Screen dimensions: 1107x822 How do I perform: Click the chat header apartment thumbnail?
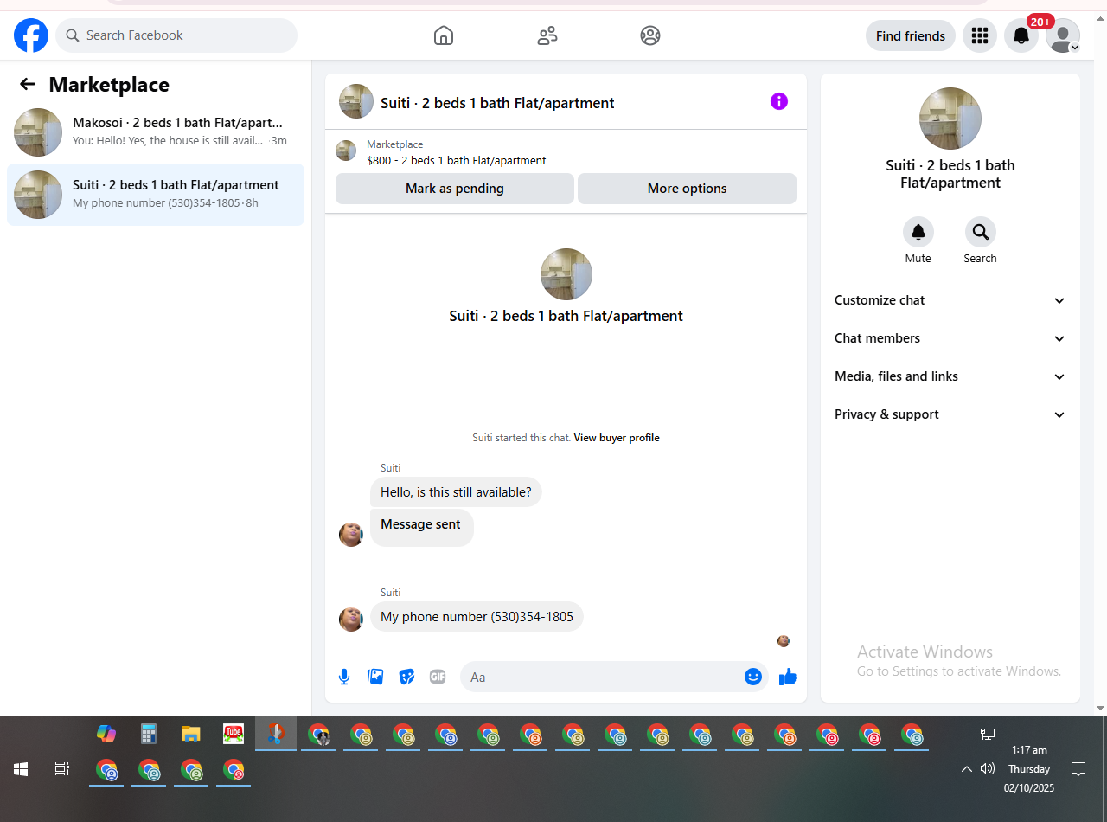point(356,101)
